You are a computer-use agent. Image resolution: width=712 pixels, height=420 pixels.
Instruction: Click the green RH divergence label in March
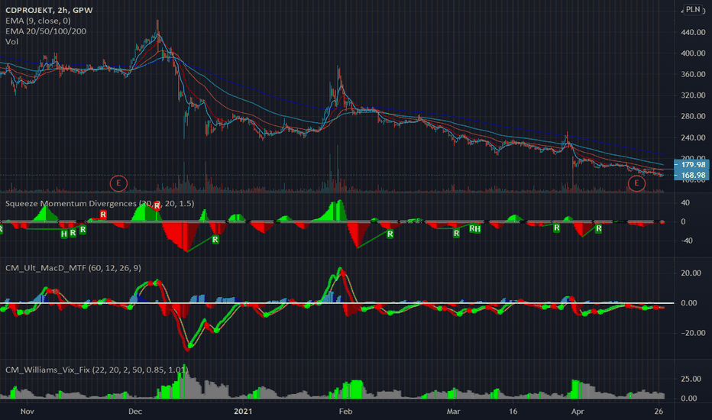475,229
